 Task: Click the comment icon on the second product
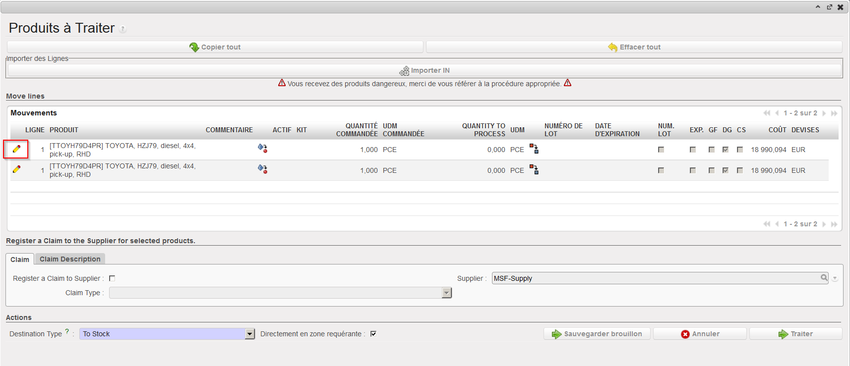pos(262,169)
